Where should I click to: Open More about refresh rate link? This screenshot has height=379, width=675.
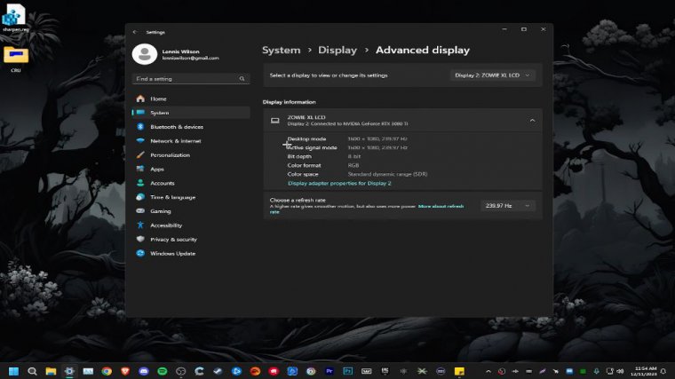(x=441, y=206)
